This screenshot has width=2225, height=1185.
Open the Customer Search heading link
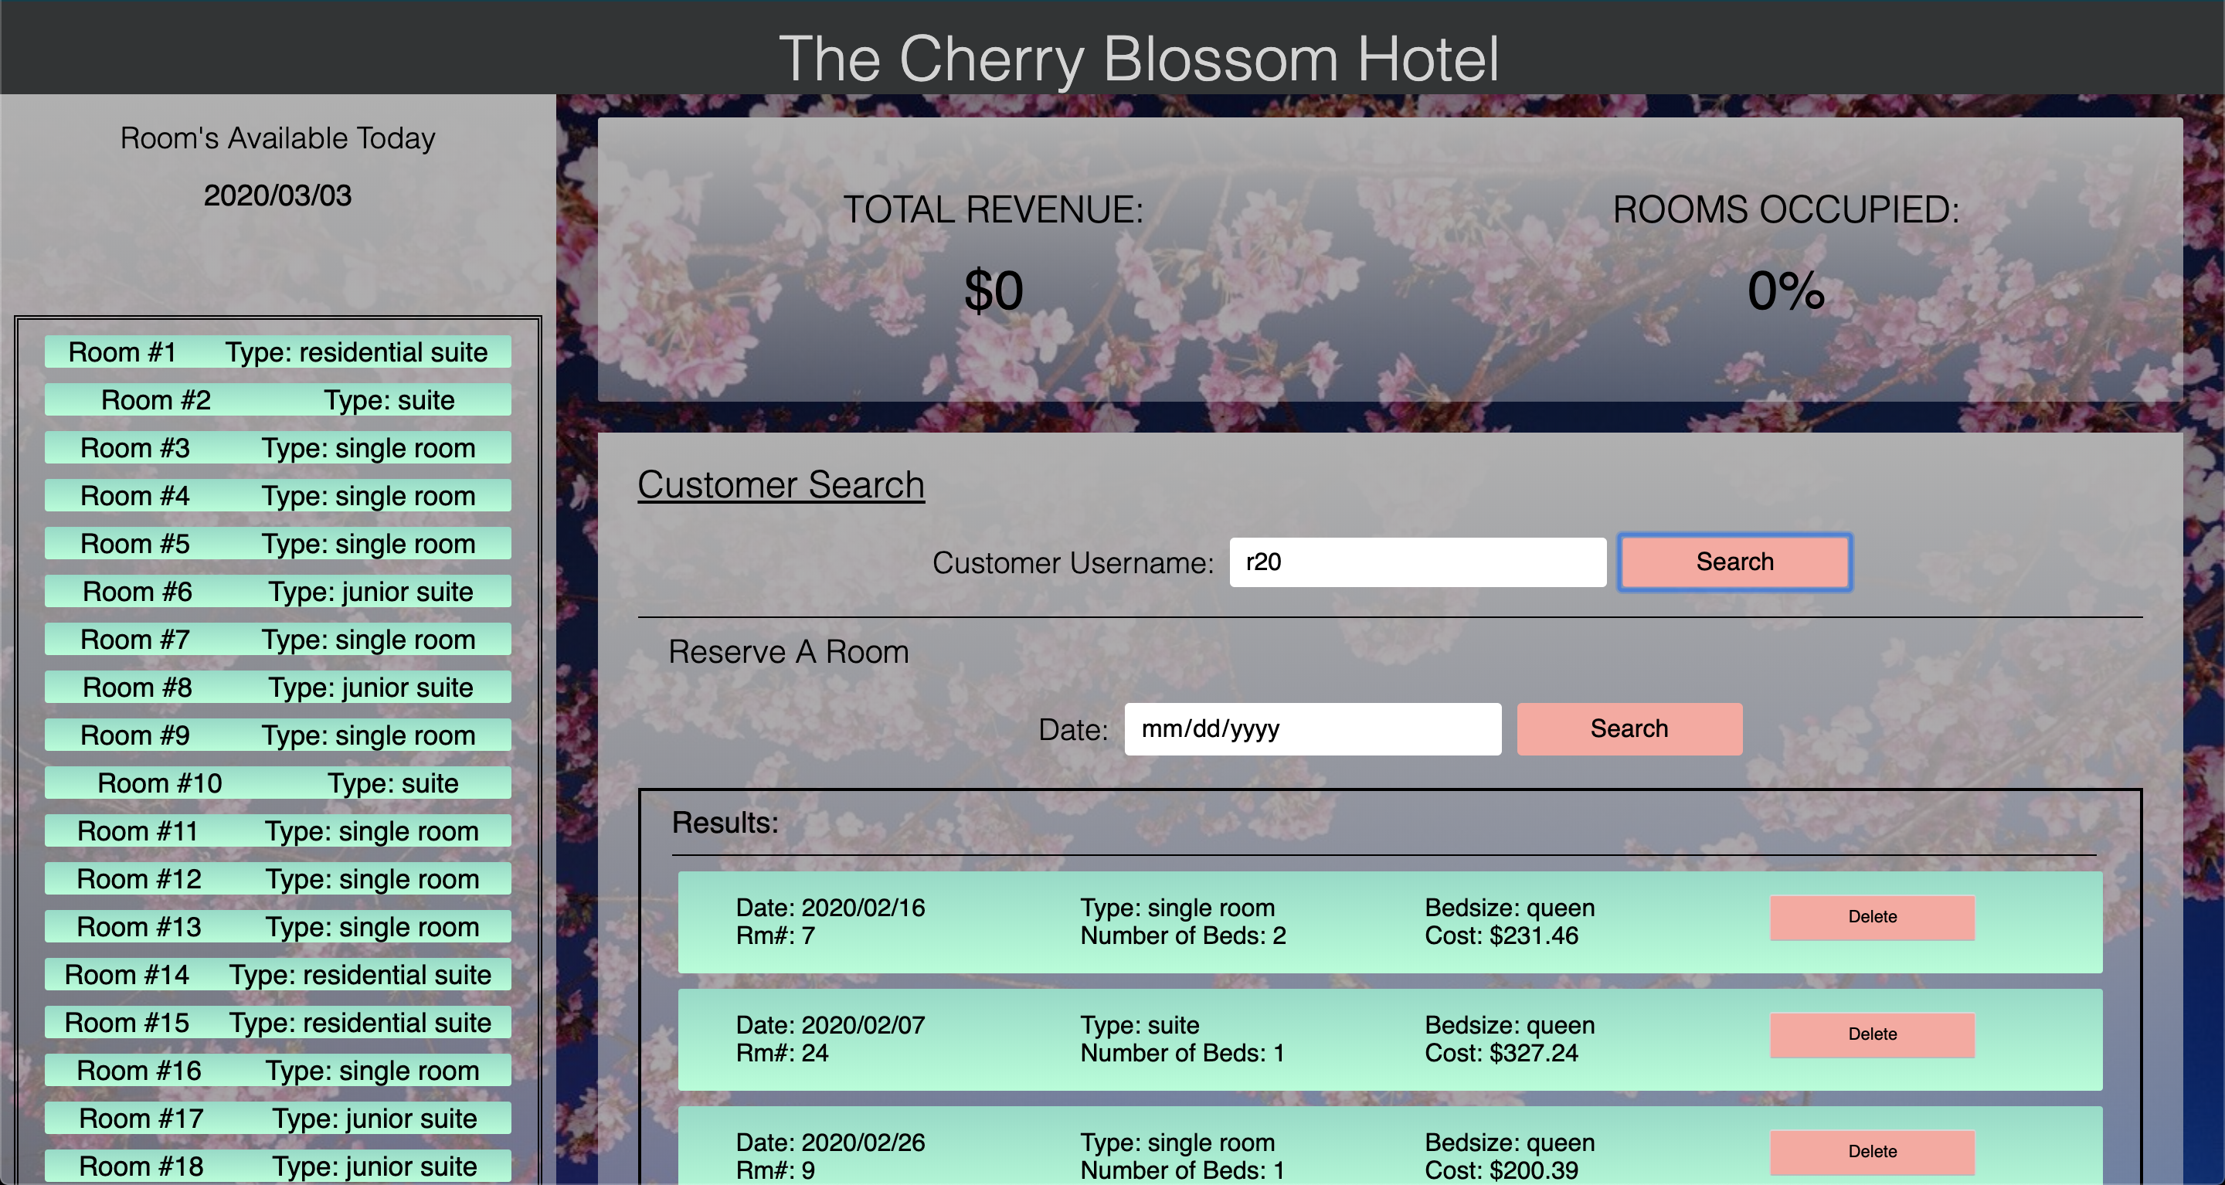click(x=781, y=484)
